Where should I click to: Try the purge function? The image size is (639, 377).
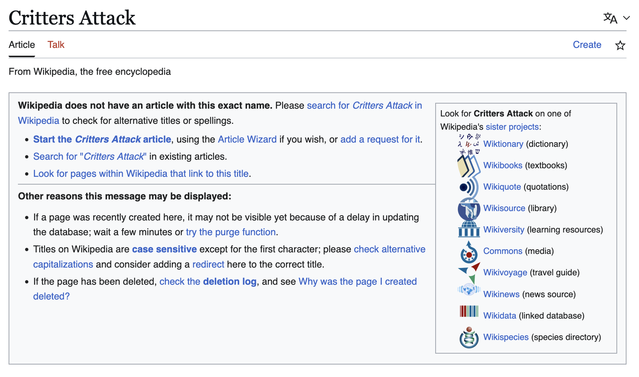coord(230,232)
